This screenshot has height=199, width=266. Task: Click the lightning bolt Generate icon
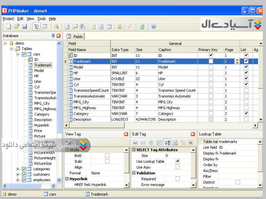130,27
